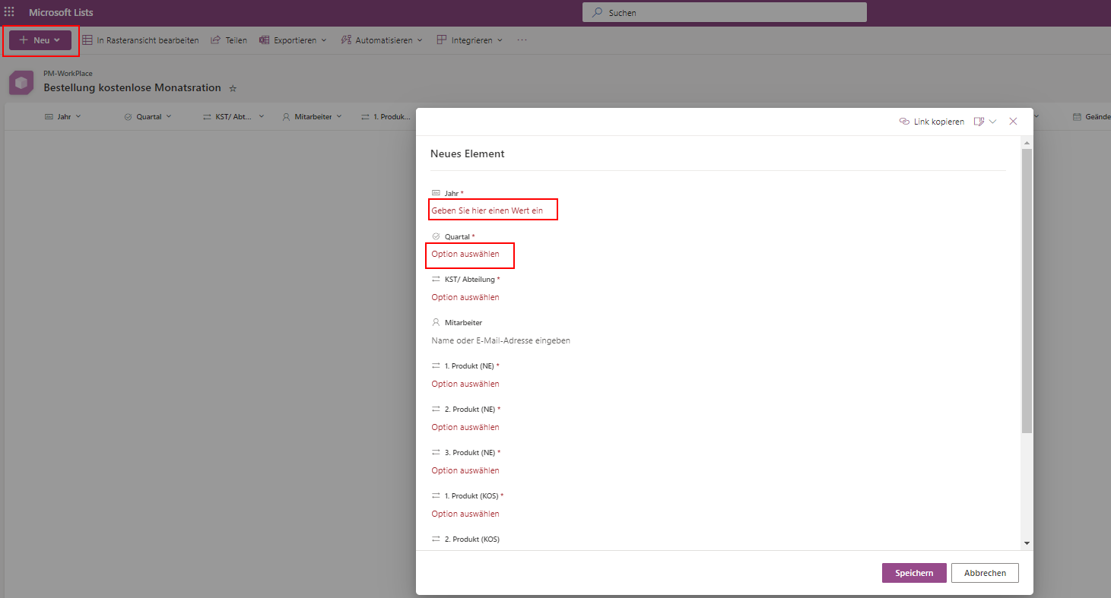Click the magnifier icon in the Suchen bar
The image size is (1111, 598).
598,12
